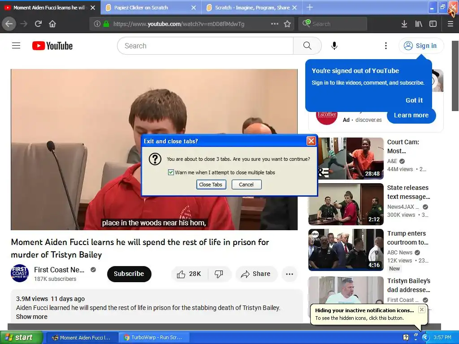
Task: Close the Exit and close tabs dialog
Action: 311,141
